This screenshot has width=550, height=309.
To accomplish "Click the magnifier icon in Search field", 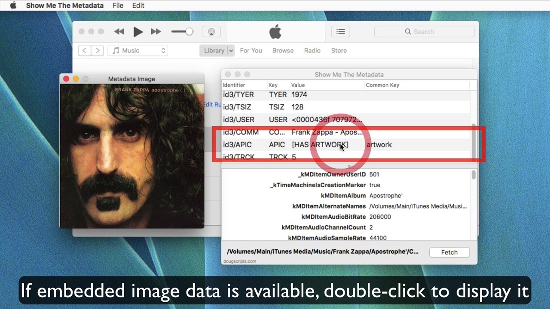I will pos(408,32).
